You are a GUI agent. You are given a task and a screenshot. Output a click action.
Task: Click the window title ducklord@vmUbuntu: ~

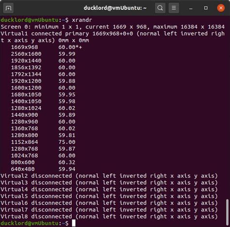(115, 8)
